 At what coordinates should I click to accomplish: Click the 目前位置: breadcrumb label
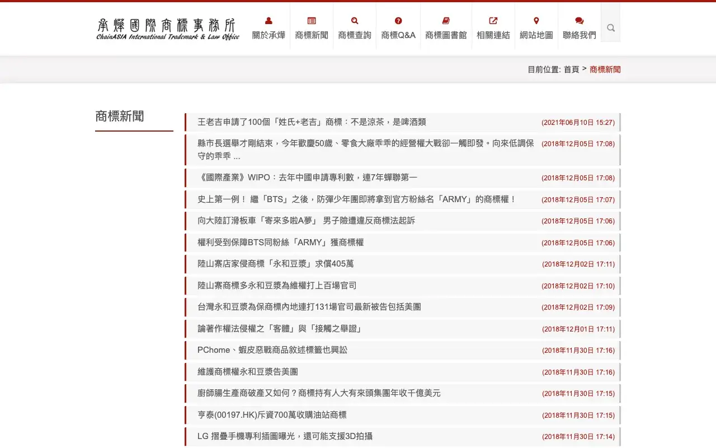[x=544, y=69]
